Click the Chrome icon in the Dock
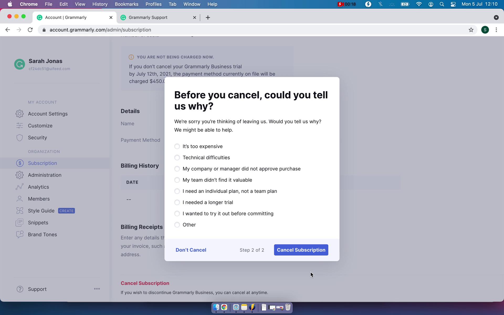The width and height of the screenshot is (504, 315). (224, 307)
